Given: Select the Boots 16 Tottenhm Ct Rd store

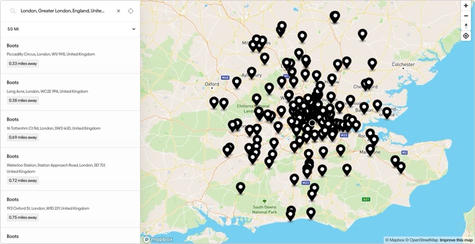Looking at the screenshot, I should 71,129.
